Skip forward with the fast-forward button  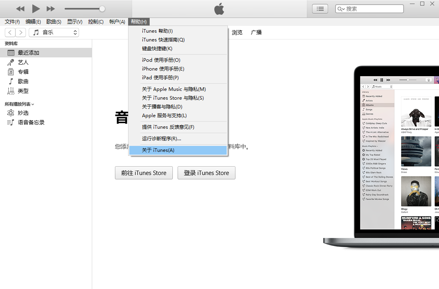click(51, 9)
